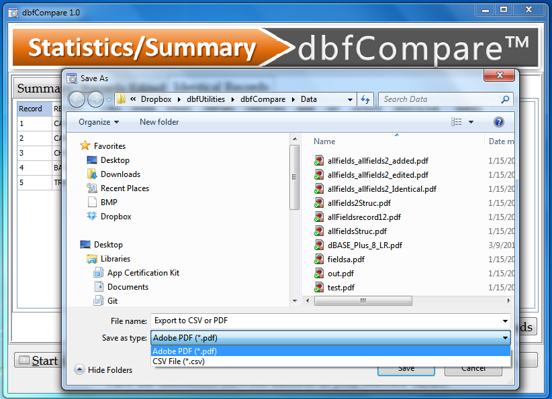Click dbfUtilities in the address breadcrumb
552x399 pixels.
pos(205,99)
